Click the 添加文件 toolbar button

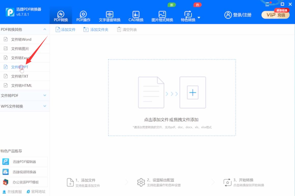pyautogui.click(x=65, y=30)
